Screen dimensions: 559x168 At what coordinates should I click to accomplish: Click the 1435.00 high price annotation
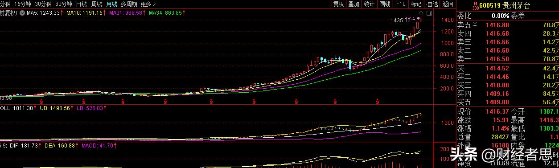(x=400, y=20)
